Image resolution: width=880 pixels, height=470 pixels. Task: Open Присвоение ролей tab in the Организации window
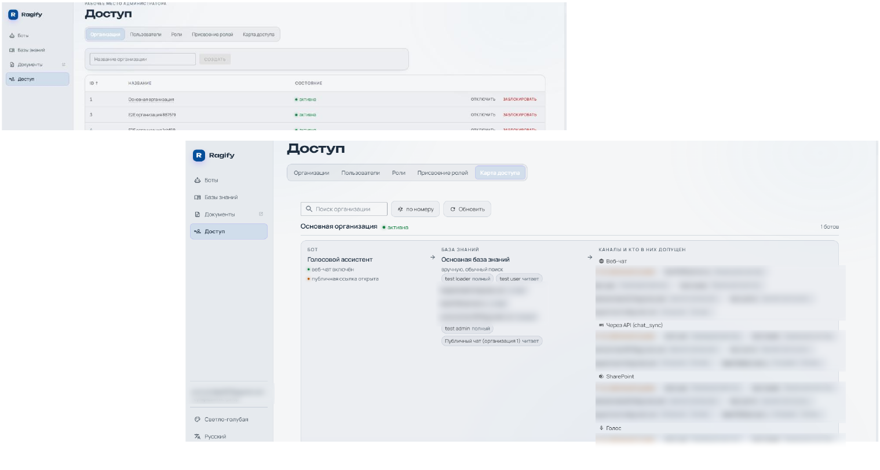[x=213, y=35]
